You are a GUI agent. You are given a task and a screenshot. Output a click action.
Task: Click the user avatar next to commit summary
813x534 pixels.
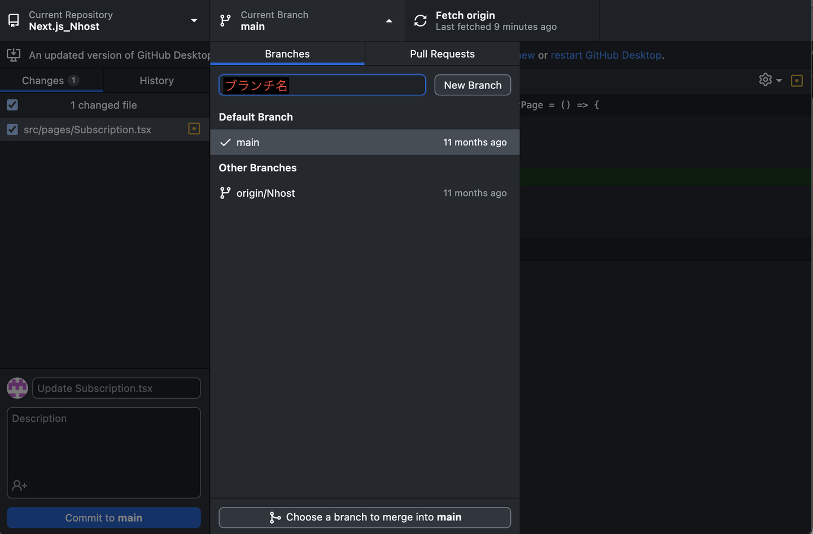coord(18,388)
